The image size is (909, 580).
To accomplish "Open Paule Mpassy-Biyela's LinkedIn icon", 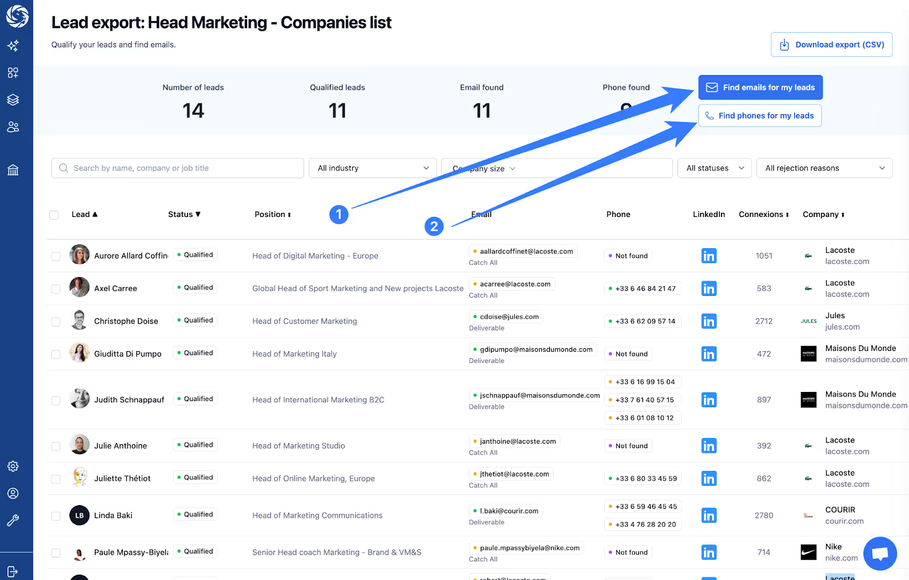I will (x=709, y=552).
